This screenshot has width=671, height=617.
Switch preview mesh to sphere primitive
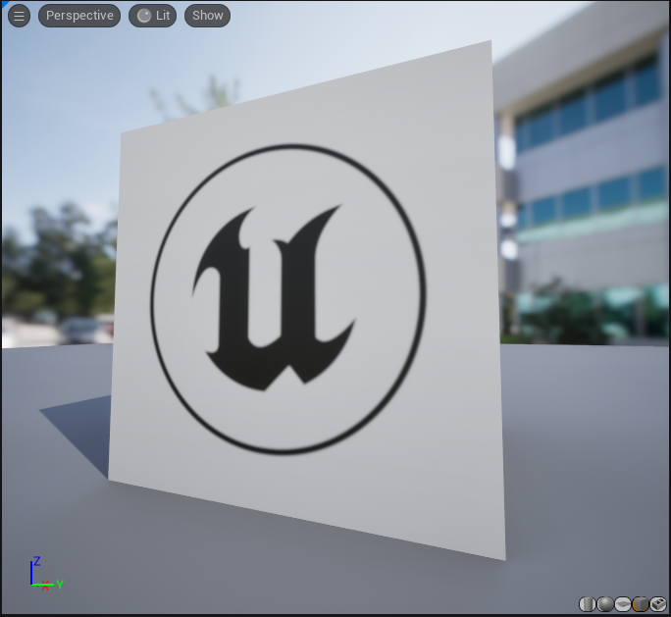(605, 604)
